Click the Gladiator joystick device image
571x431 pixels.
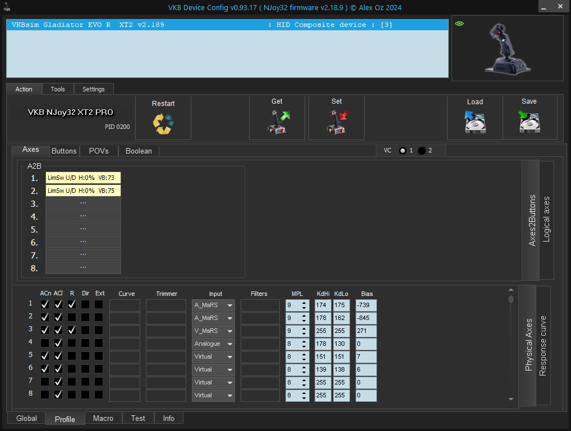click(x=507, y=49)
